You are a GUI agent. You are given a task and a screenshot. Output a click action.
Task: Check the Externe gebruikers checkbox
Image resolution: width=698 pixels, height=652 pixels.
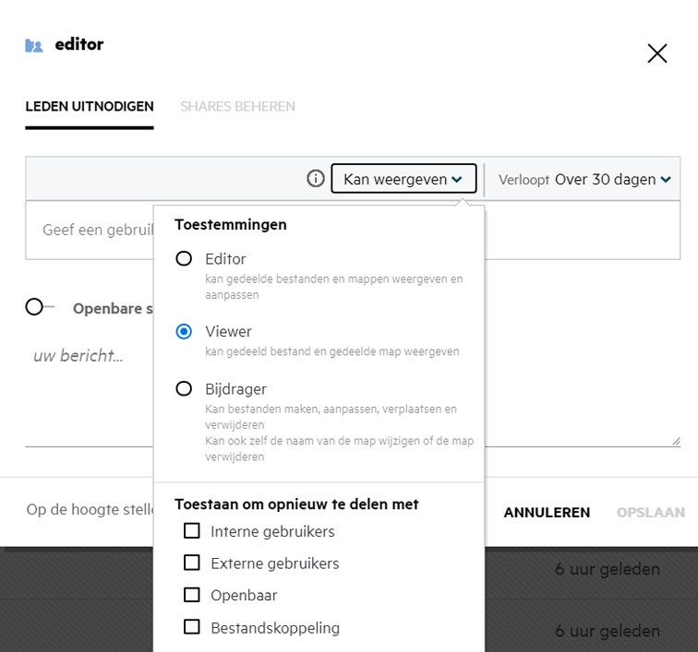(x=192, y=563)
